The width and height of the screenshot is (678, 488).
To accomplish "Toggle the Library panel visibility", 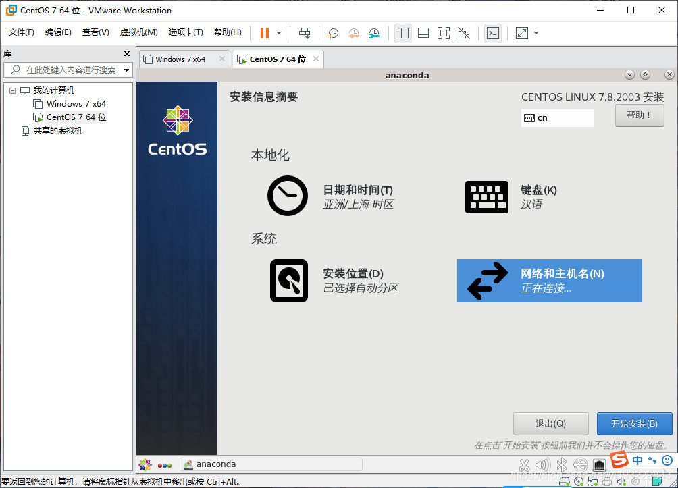I will tap(403, 32).
